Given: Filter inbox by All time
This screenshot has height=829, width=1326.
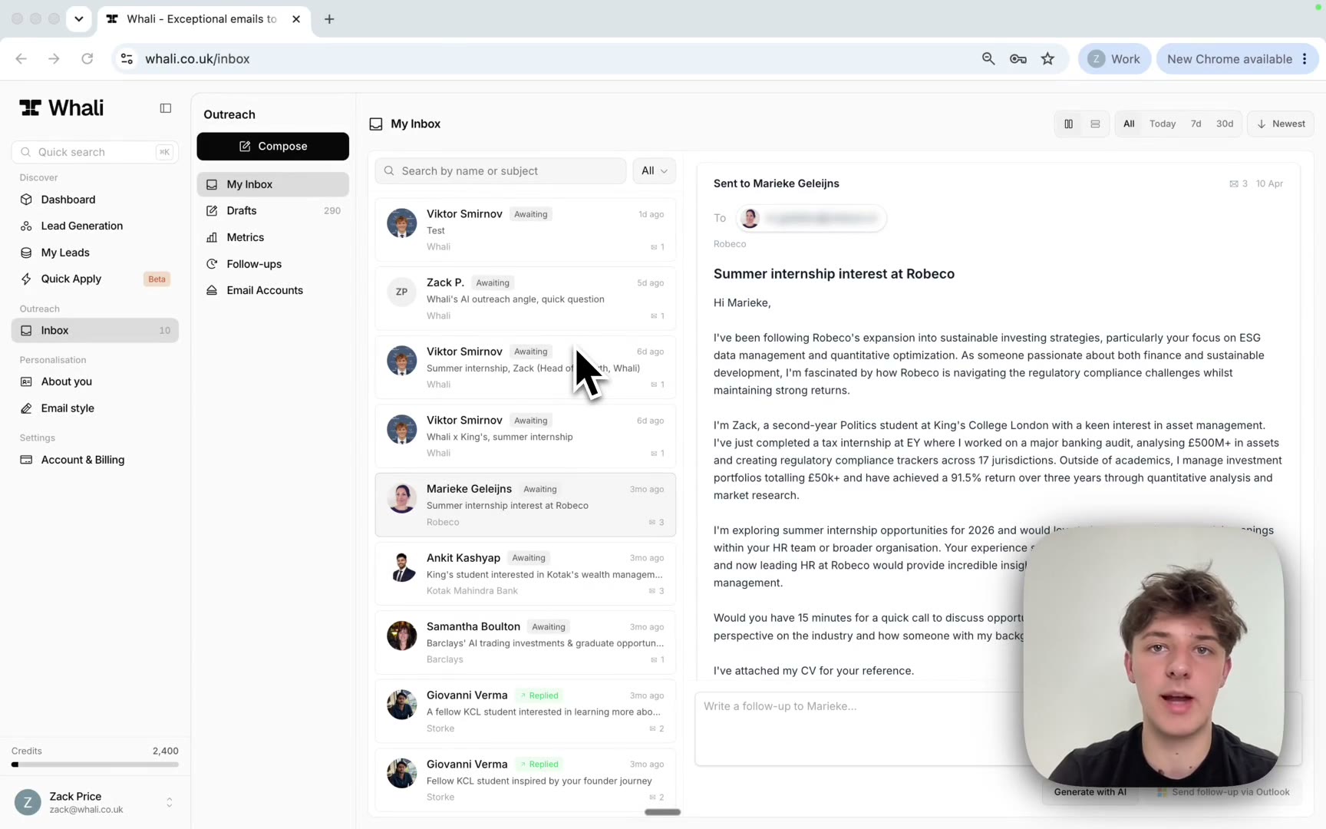Looking at the screenshot, I should (1129, 124).
